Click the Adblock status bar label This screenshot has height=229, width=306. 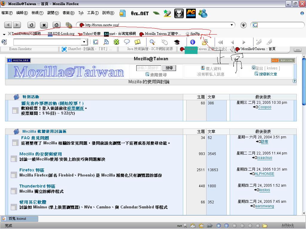287,225
